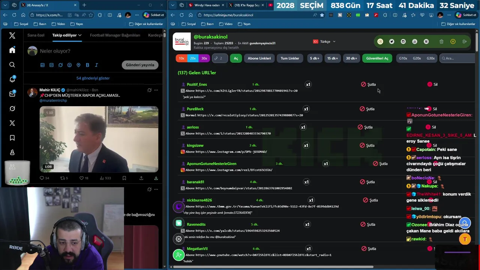The image size is (480, 270).
Task: Open Türkçe language dropdown
Action: [324, 42]
